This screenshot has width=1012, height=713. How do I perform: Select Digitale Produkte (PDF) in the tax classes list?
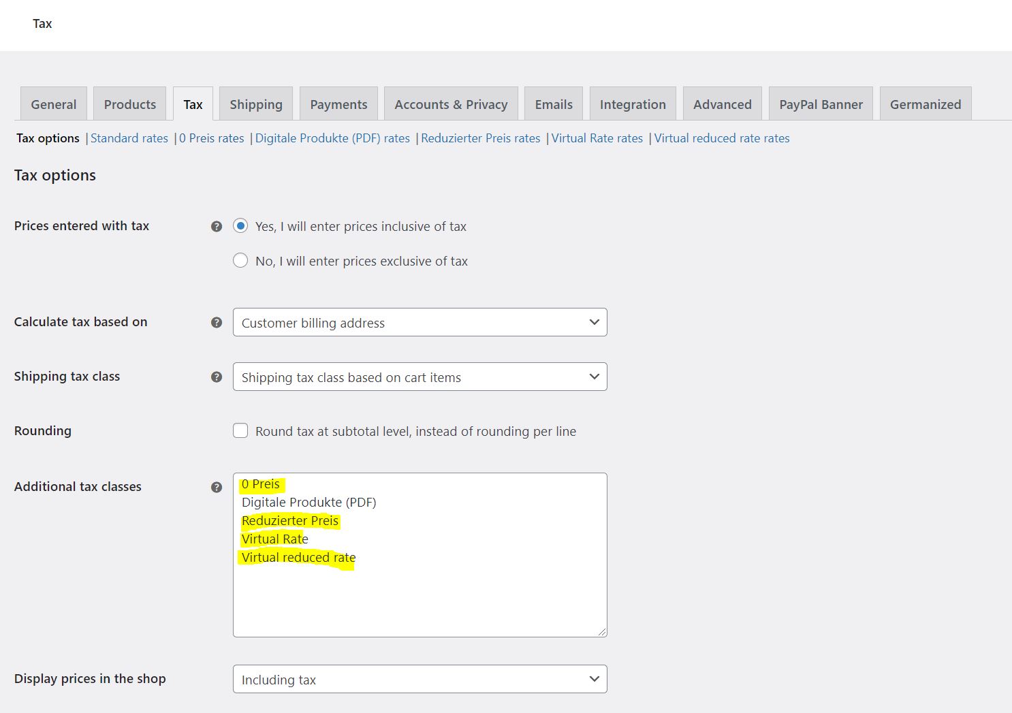click(309, 502)
